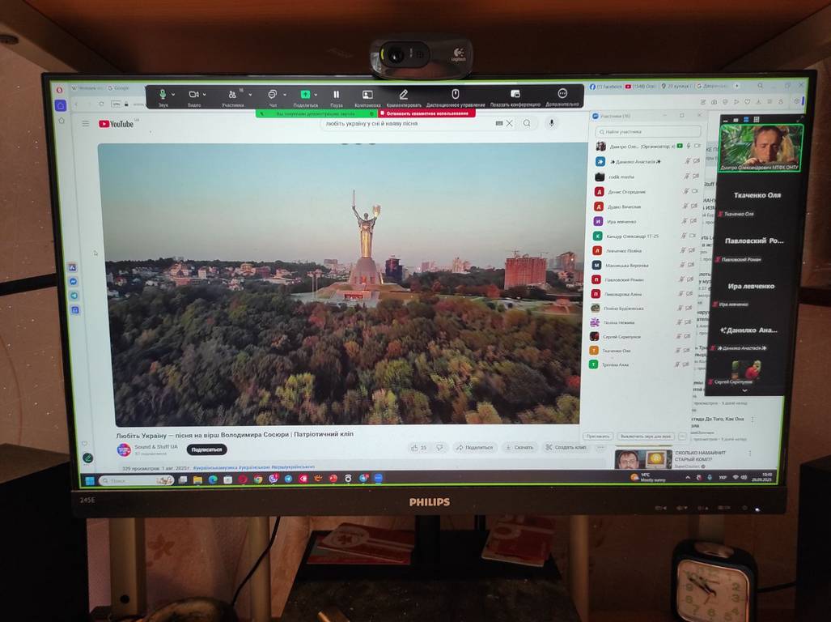This screenshot has width=831, height=622.
Task: Open the Windows Start button on taskbar
Action: tap(90, 480)
